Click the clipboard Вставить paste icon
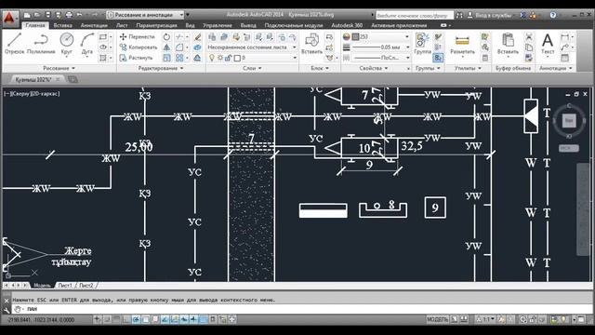 tap(508, 44)
